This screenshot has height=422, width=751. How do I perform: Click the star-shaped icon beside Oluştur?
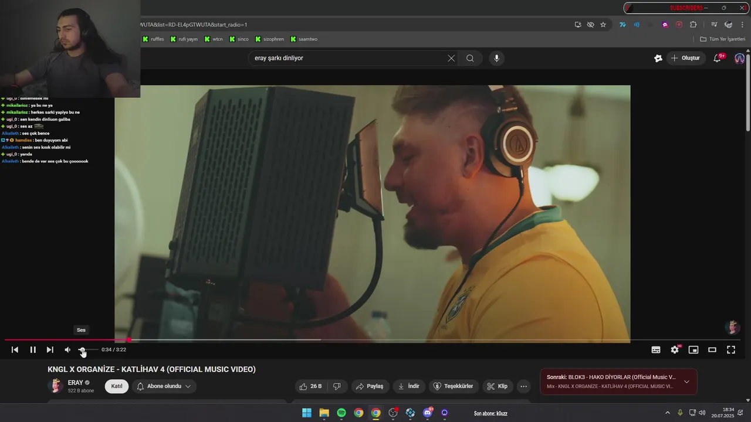click(x=658, y=58)
